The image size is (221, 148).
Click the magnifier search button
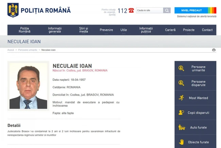[x=167, y=11]
